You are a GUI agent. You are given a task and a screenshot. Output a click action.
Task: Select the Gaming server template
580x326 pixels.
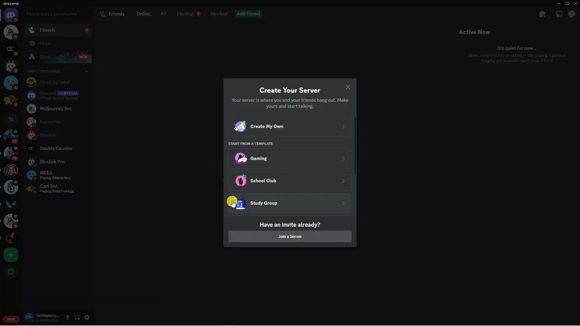tap(290, 158)
